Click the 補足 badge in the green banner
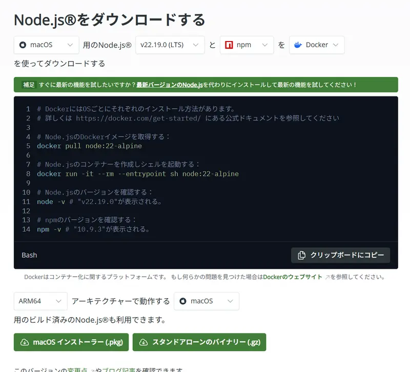 29,85
